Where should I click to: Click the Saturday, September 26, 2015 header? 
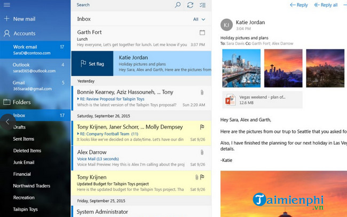coord(104,116)
